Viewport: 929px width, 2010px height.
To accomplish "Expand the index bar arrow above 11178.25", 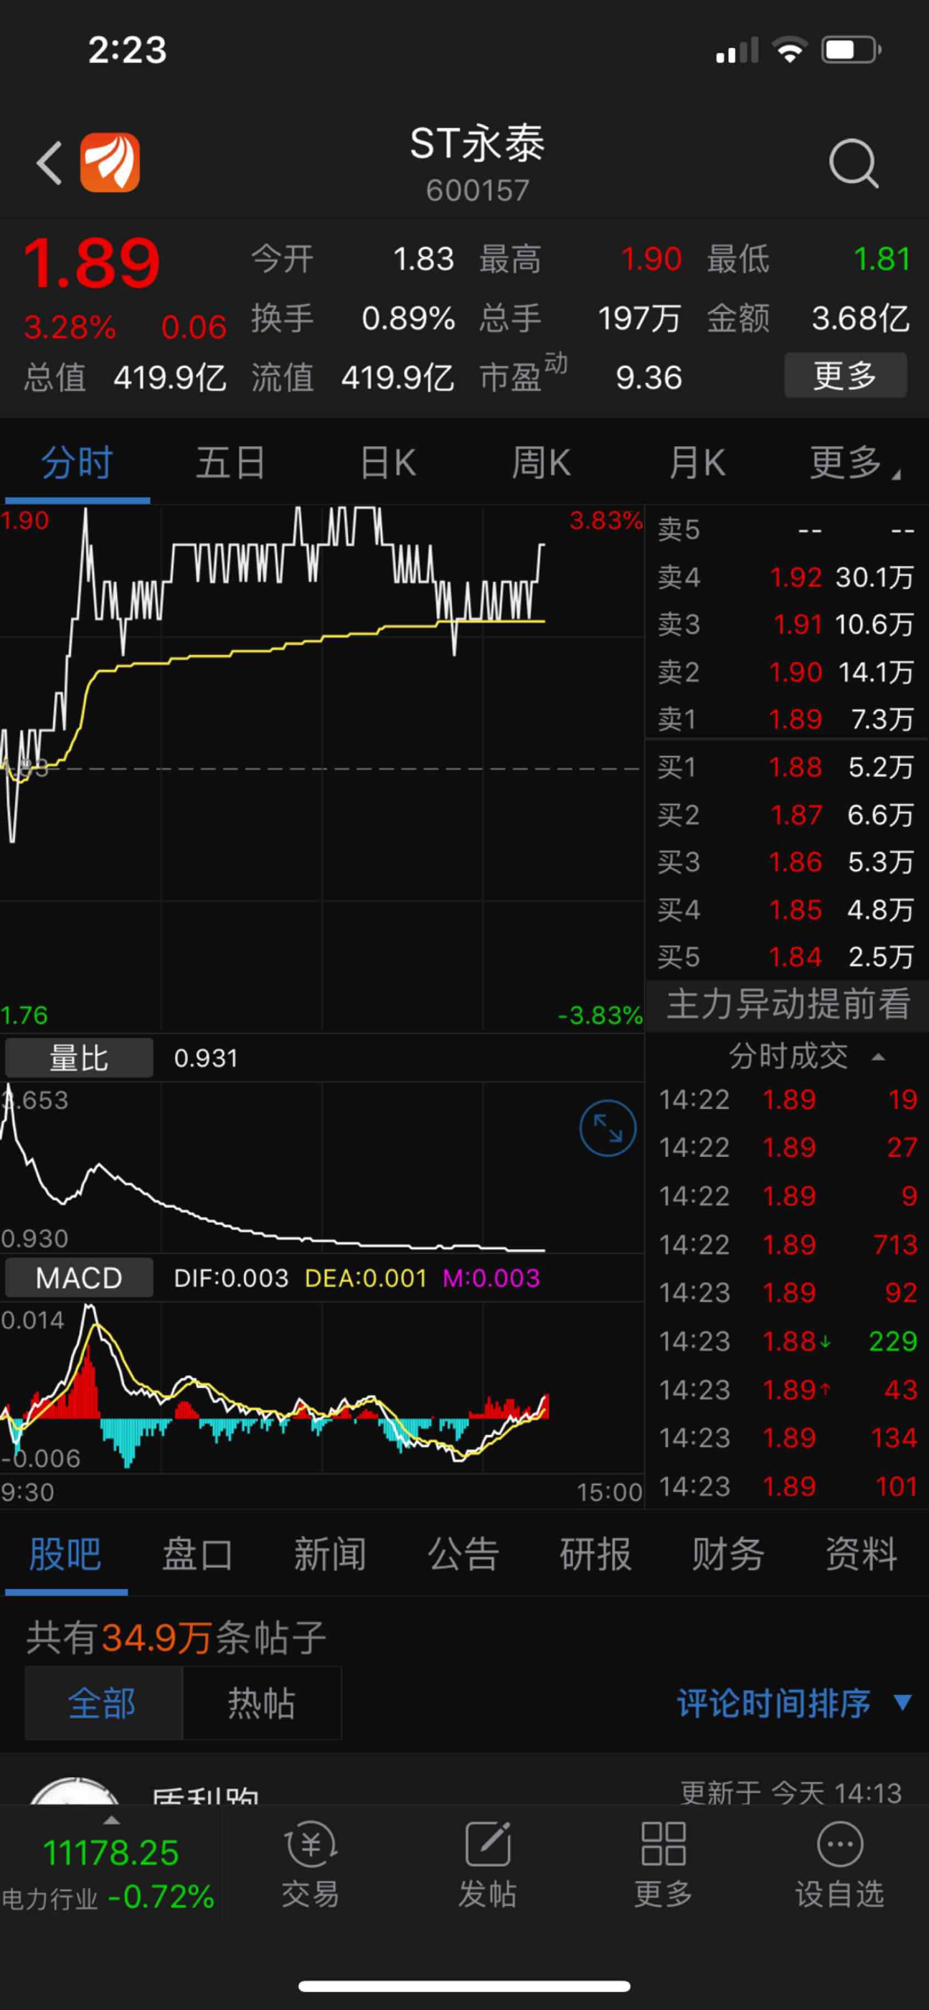I will point(112,1820).
